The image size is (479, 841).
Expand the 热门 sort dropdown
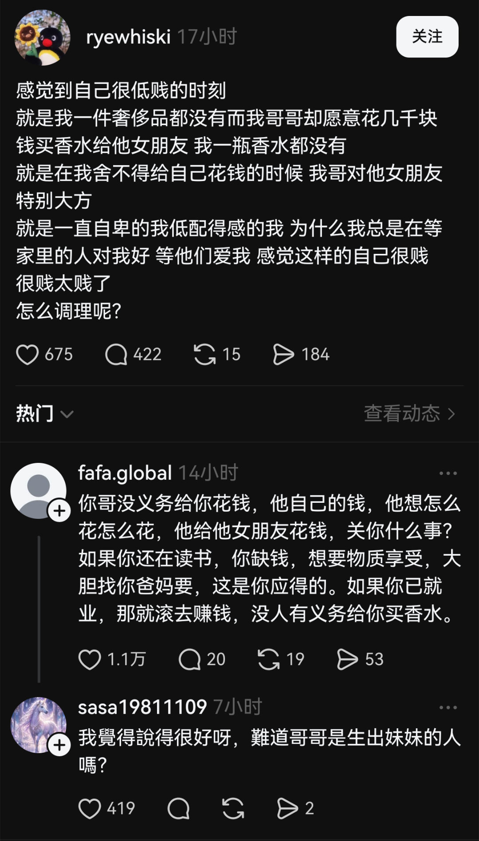[x=45, y=414]
